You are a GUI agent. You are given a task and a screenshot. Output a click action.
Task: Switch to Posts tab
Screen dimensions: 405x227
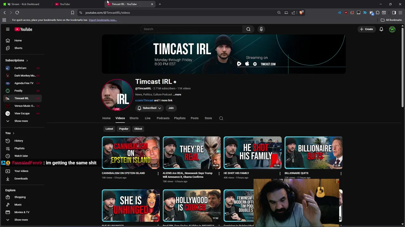[x=195, y=118]
